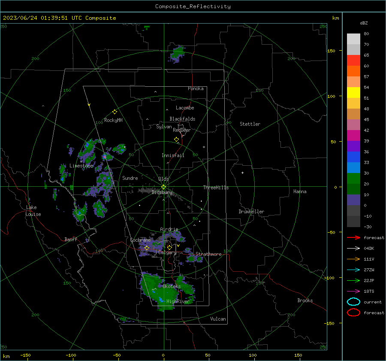Click the Airdrie label
This screenshot has height=361, width=386.
tap(169, 229)
